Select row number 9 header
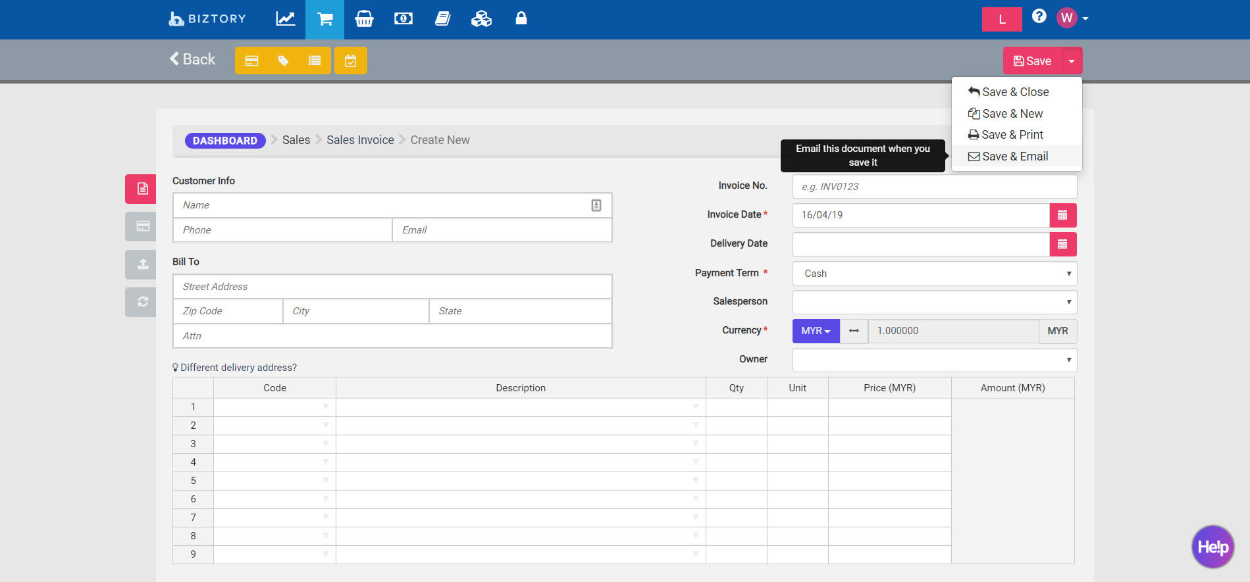This screenshot has height=582, width=1250. coord(193,554)
